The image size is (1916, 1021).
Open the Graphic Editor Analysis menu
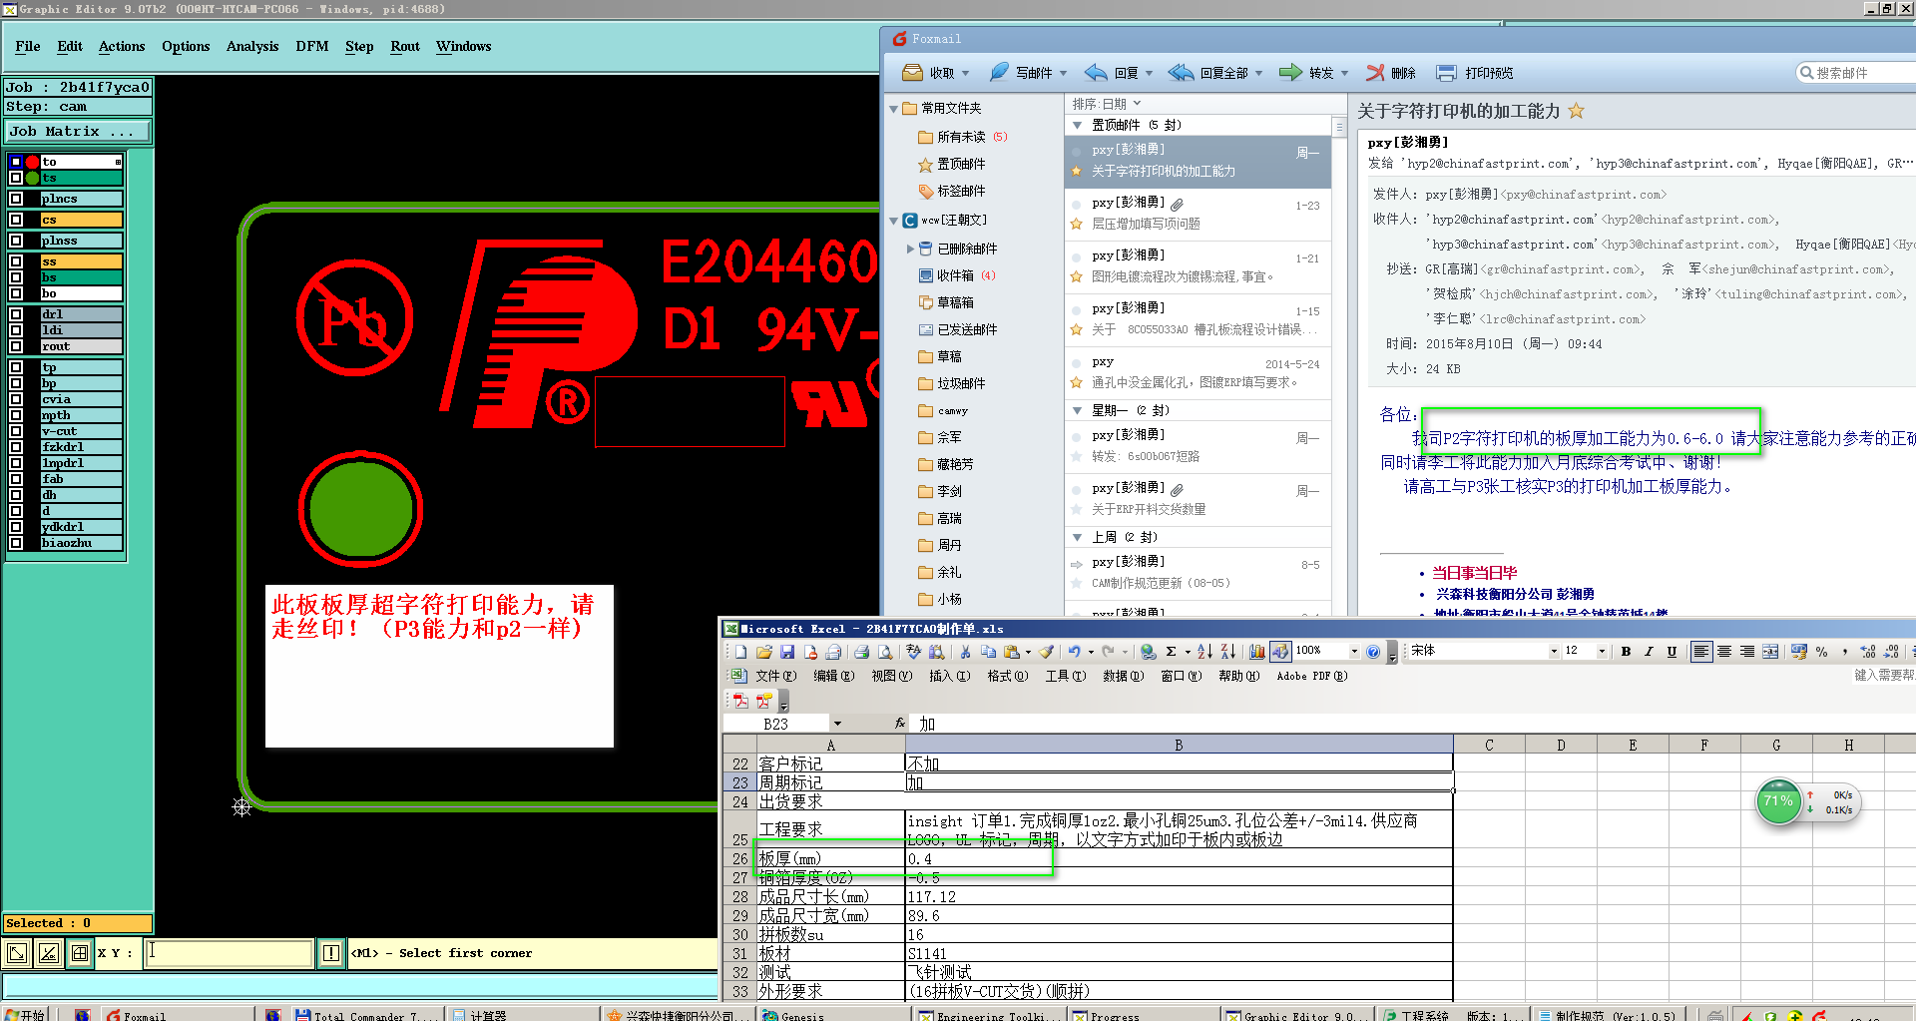(252, 47)
